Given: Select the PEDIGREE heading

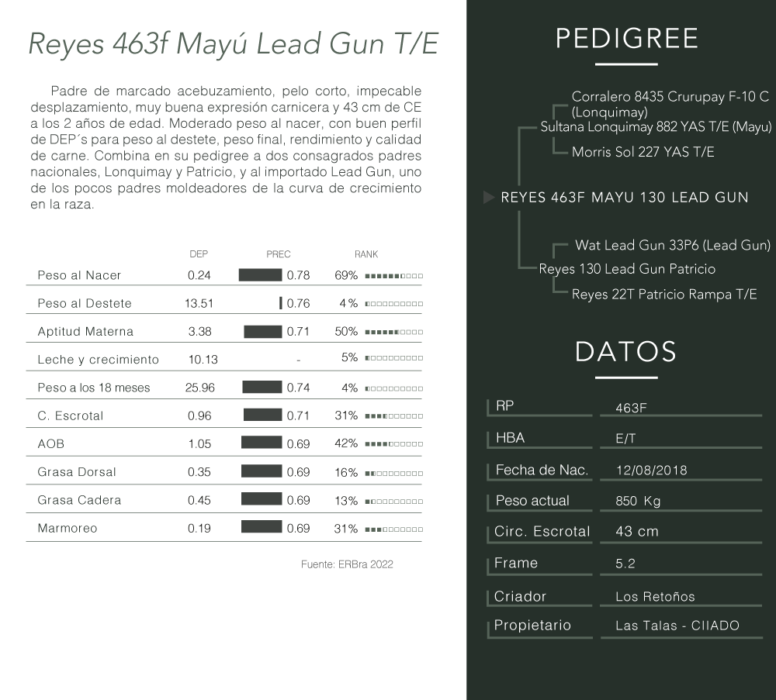Looking at the screenshot, I should tap(626, 39).
